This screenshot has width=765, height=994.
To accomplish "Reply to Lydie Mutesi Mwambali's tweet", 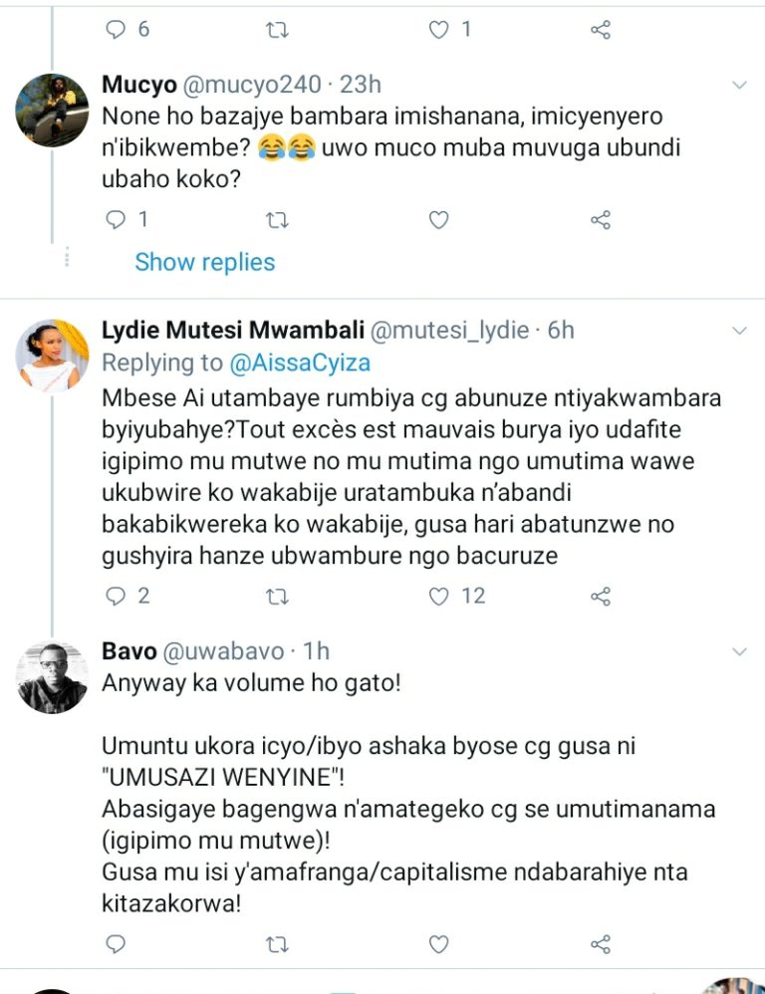I will click(x=118, y=596).
